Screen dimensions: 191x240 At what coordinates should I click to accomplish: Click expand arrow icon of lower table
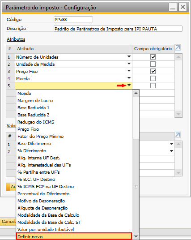[x=178, y=135]
